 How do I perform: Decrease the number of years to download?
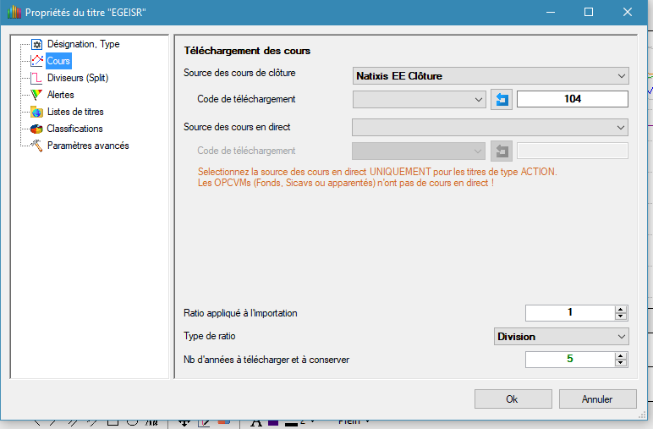pos(621,364)
